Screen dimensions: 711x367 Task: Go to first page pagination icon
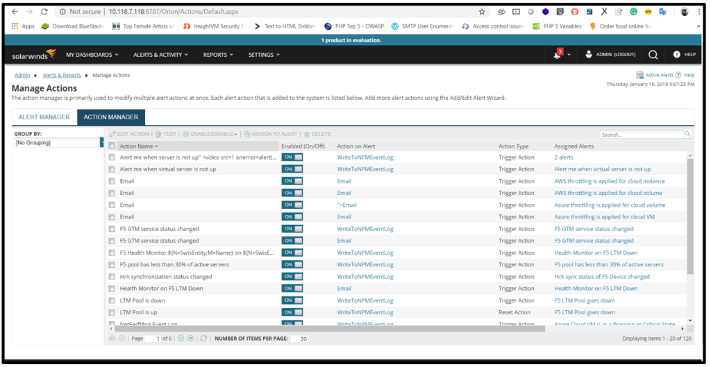tap(112, 339)
